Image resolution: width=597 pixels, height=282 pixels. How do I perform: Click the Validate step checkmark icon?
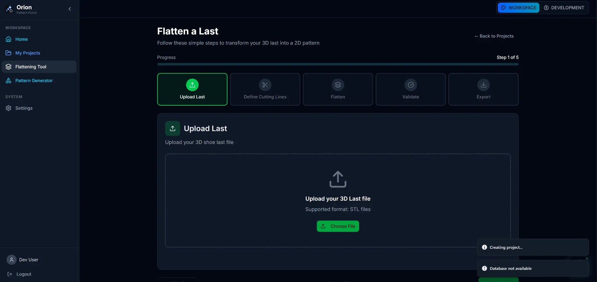(x=411, y=85)
